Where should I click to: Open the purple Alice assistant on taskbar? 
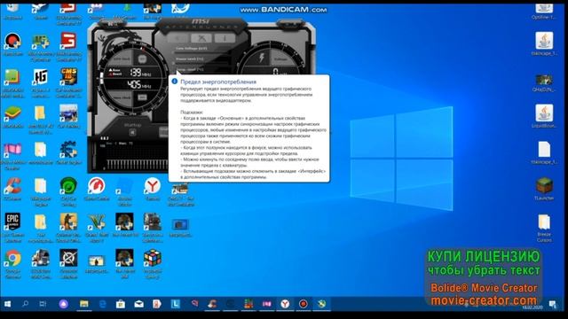click(64, 304)
